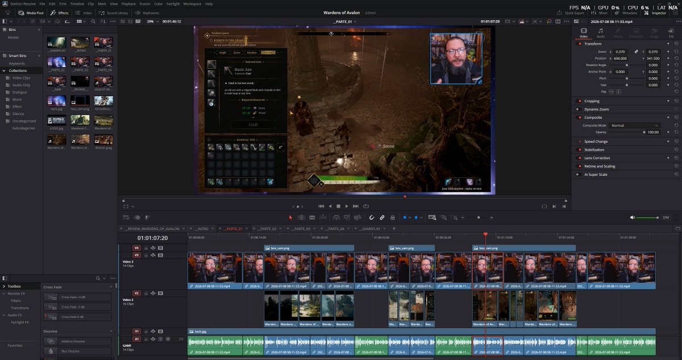Click the search magnifier in Media Pool

(93, 22)
